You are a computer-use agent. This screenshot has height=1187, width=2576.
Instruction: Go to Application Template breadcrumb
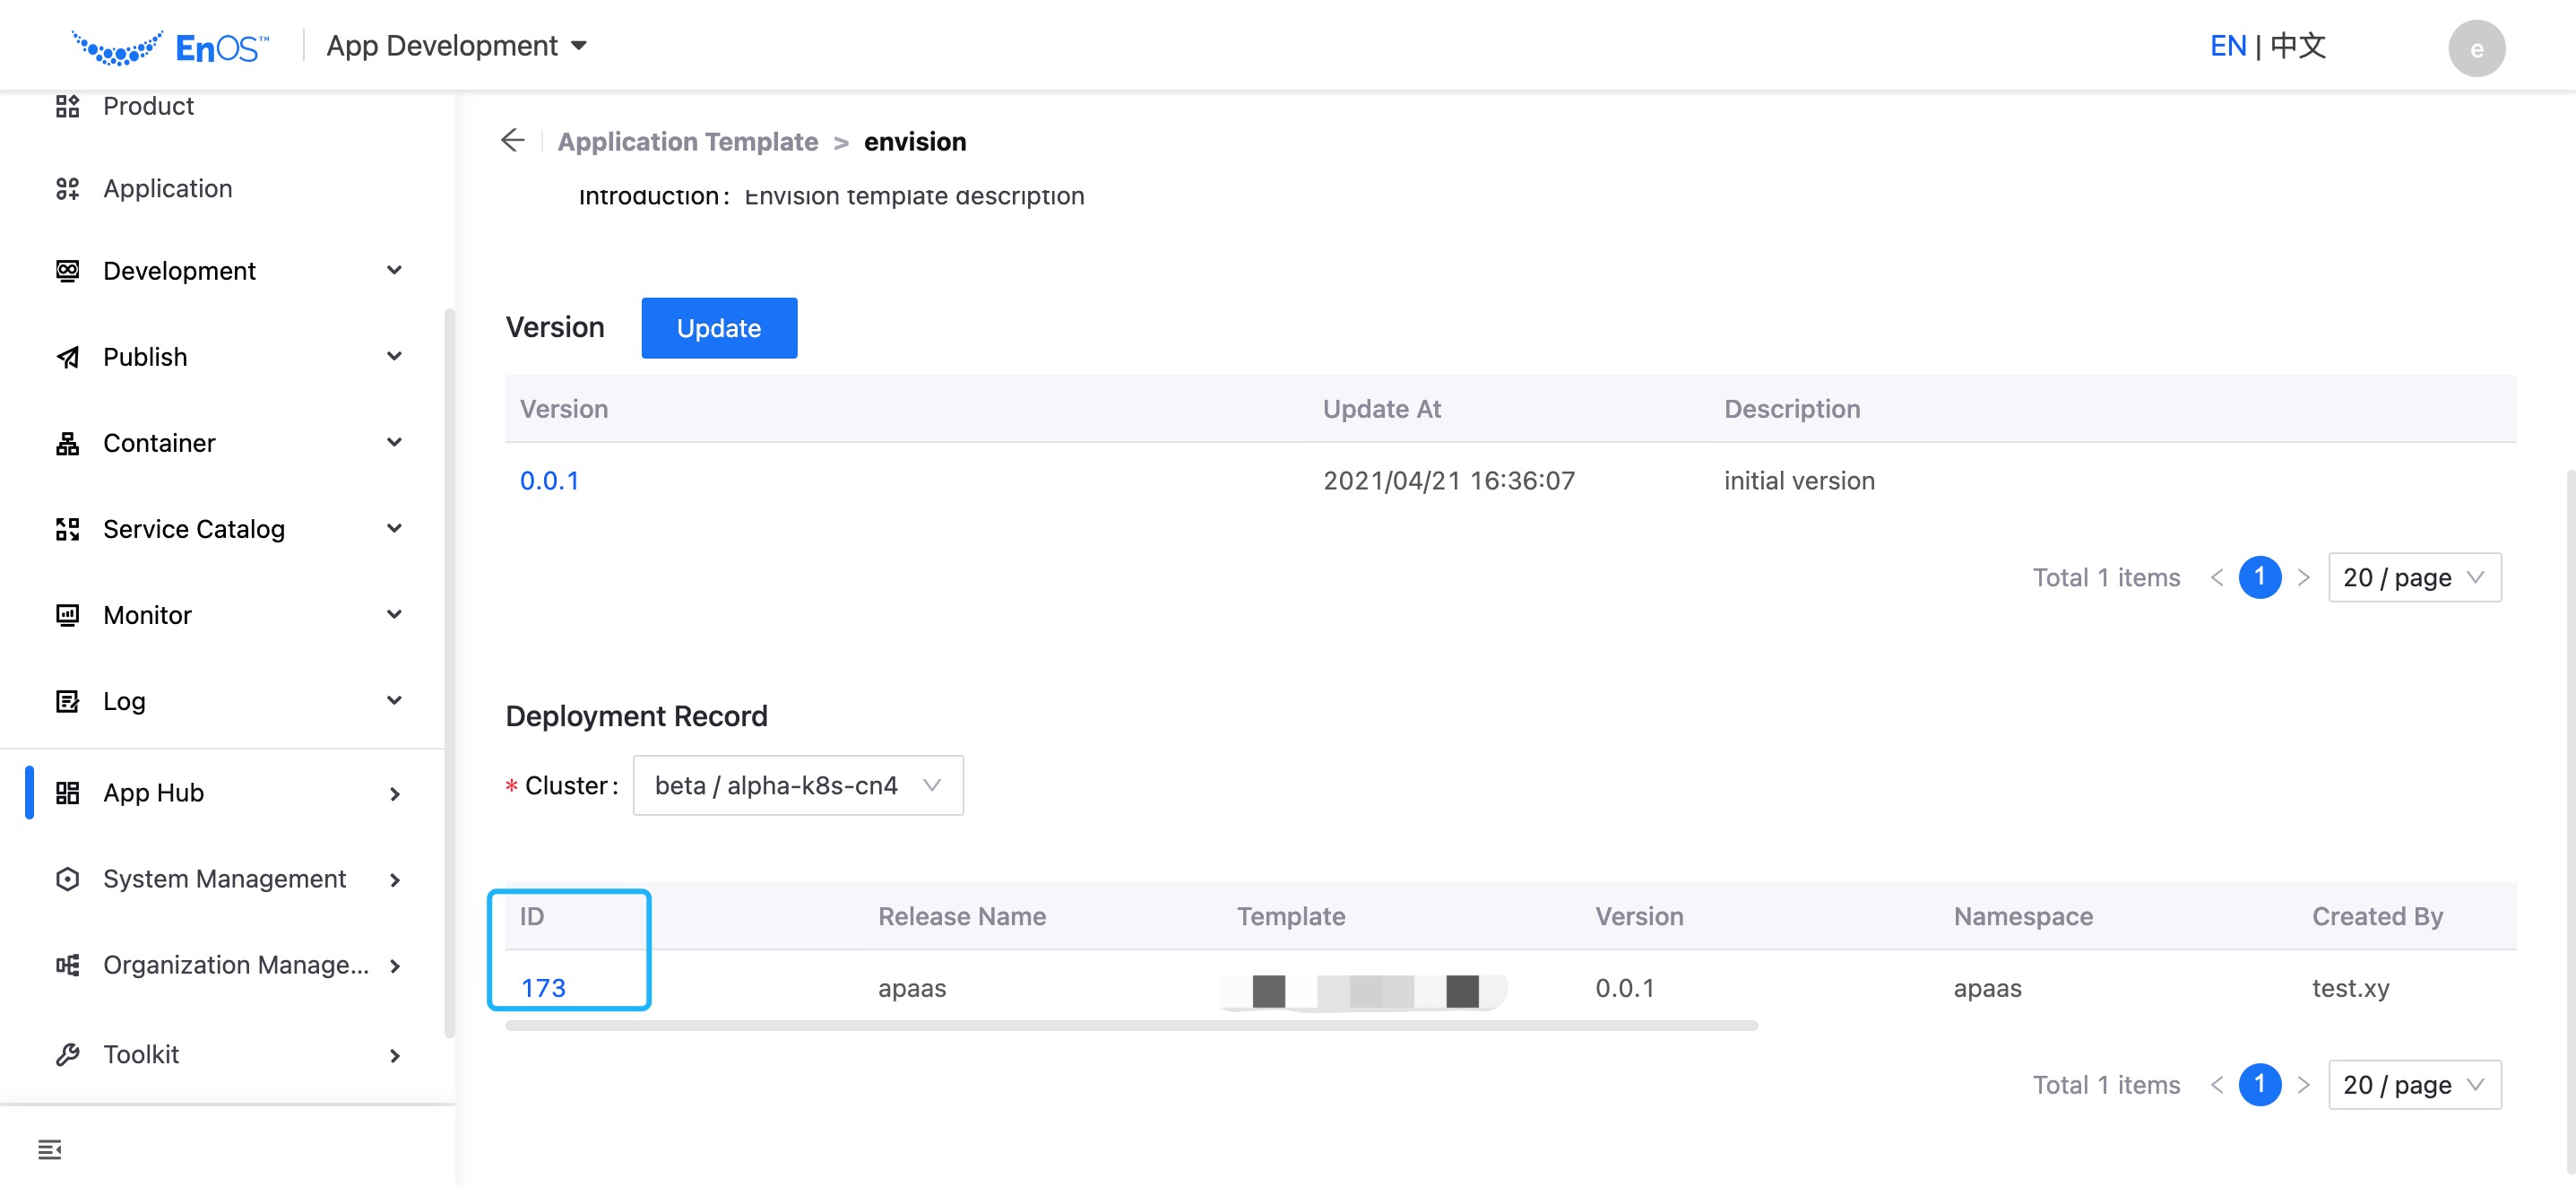point(688,142)
